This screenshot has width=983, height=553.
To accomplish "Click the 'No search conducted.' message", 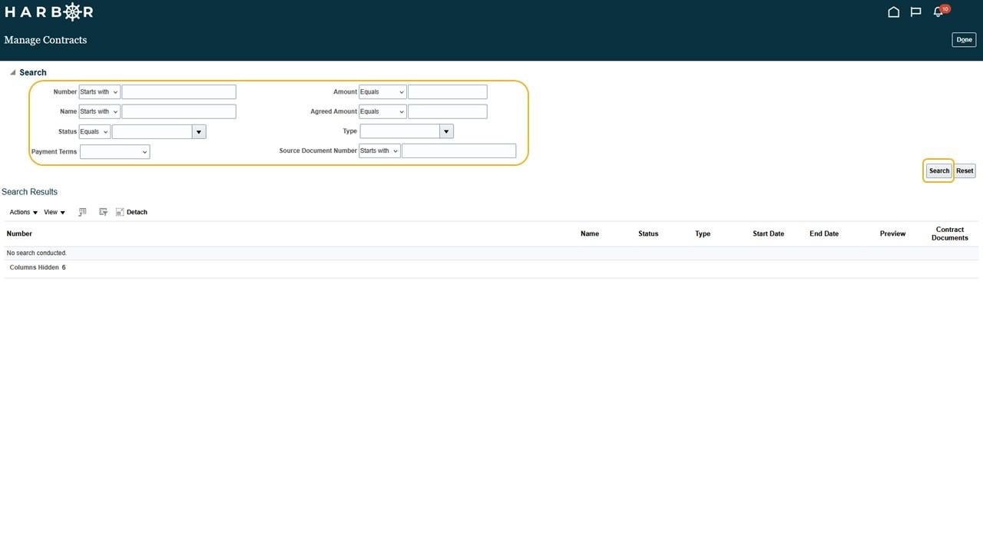I will (x=37, y=253).
